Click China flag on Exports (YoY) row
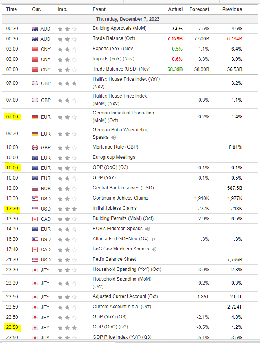 pyautogui.click(x=35, y=49)
